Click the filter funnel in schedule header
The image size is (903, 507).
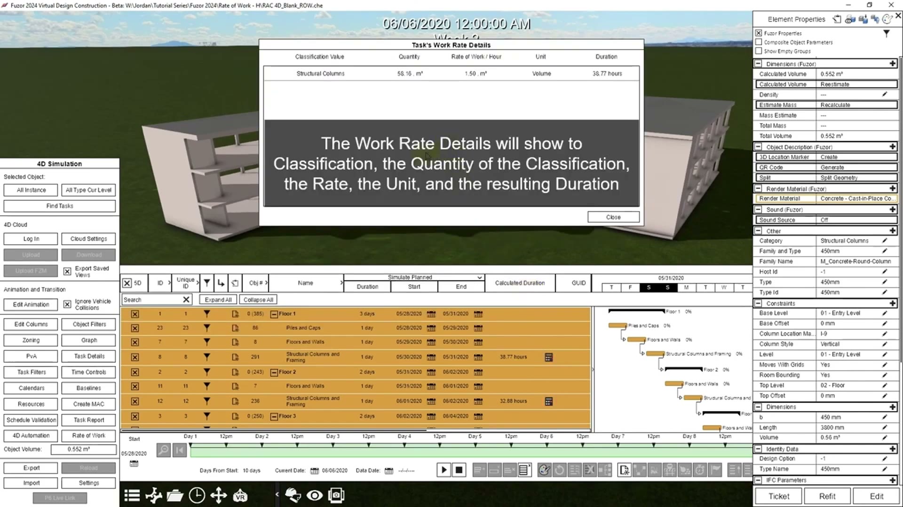coord(207,283)
